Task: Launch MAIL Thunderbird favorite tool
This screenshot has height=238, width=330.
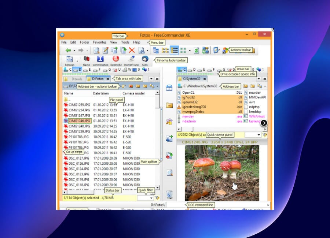Action: (145, 61)
